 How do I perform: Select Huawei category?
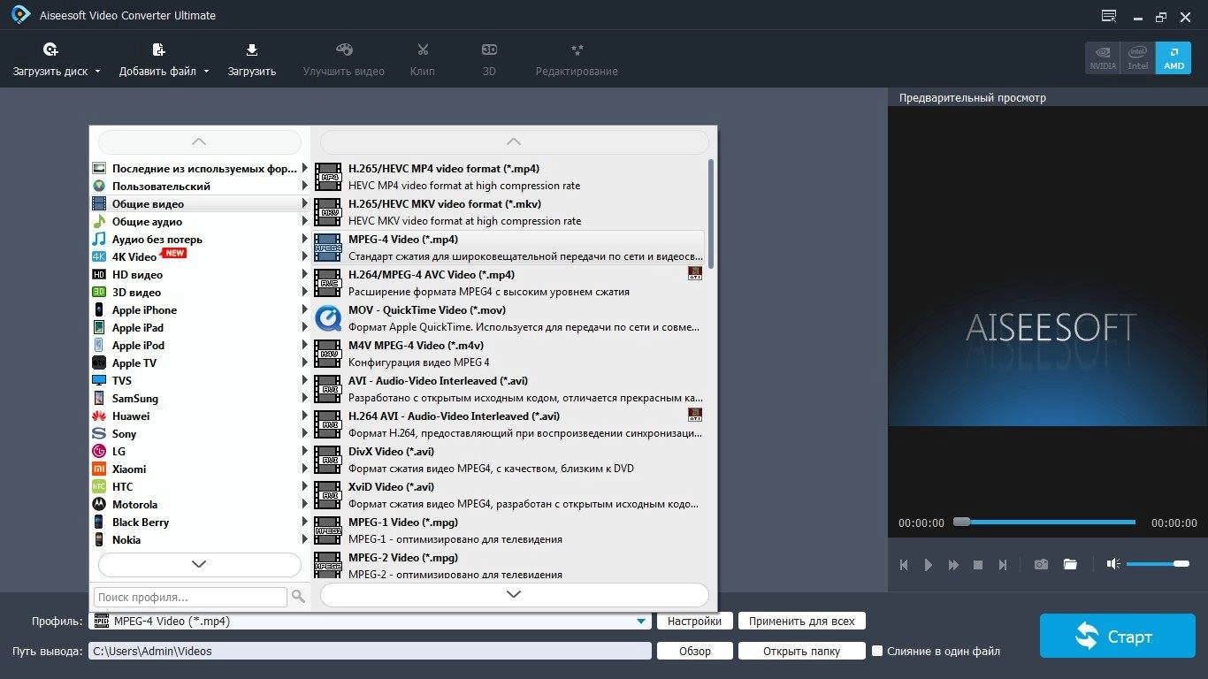point(200,416)
